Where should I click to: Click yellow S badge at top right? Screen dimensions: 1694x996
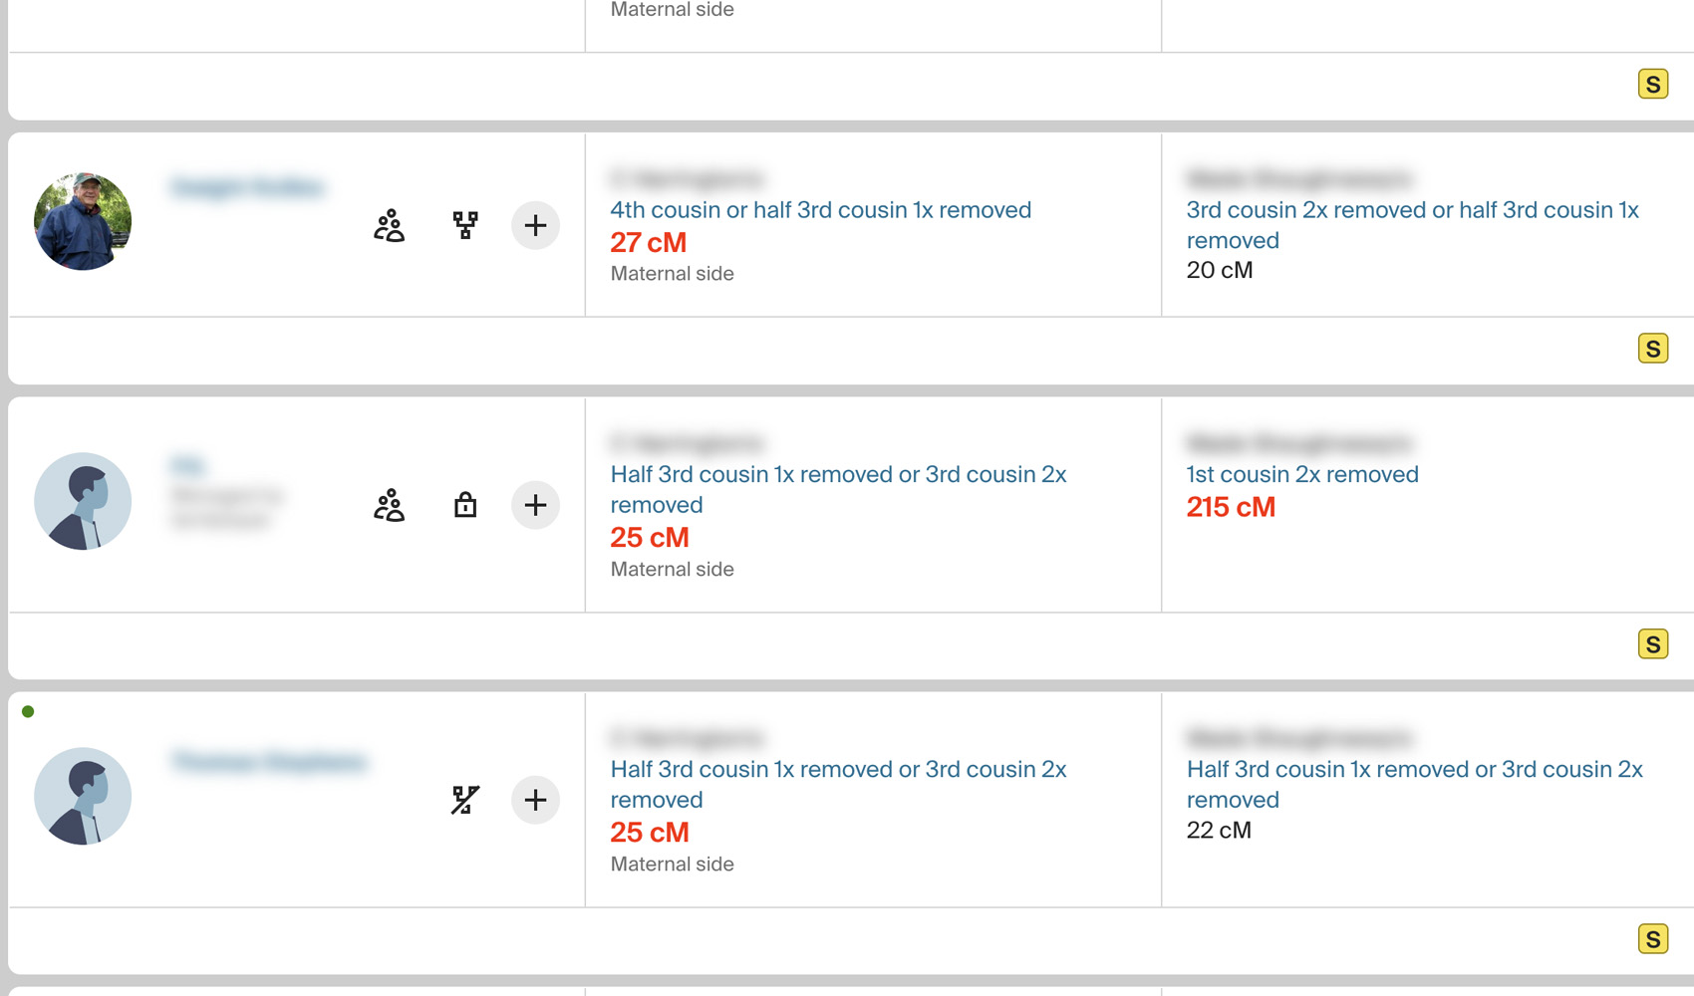1652,85
